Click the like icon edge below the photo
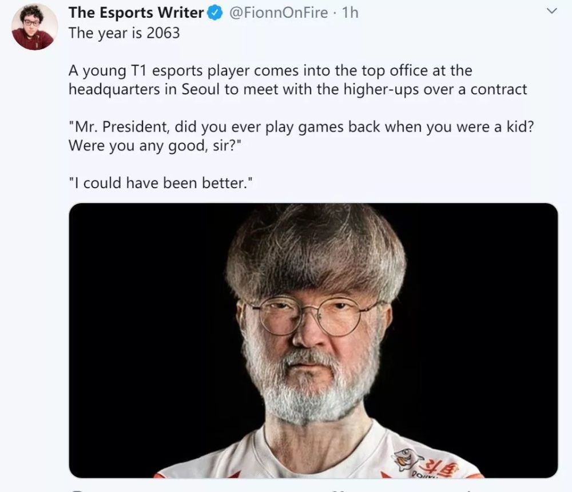This screenshot has width=572, height=492. point(339,490)
